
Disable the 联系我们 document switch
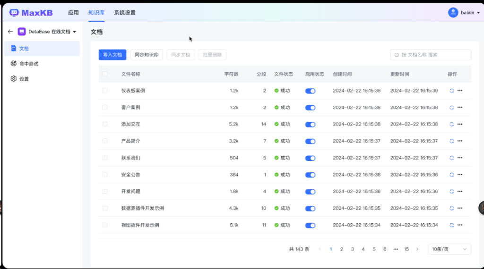click(310, 158)
